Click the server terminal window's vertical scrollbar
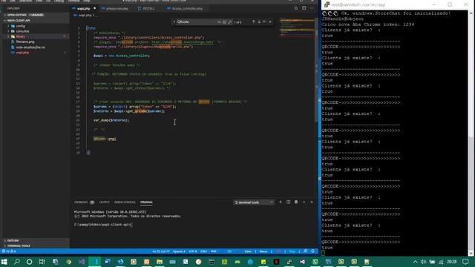475x267 pixels. [x=471, y=133]
